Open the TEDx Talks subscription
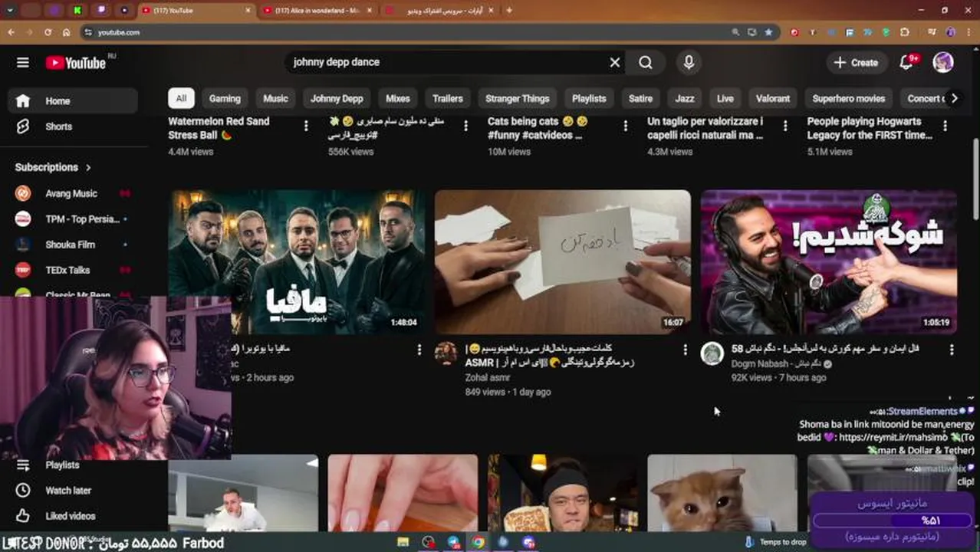 73,270
